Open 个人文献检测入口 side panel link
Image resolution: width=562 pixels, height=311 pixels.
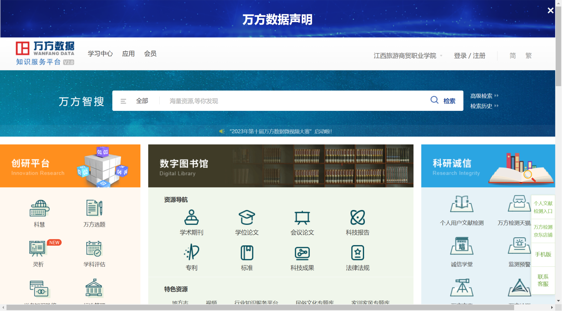pos(543,207)
